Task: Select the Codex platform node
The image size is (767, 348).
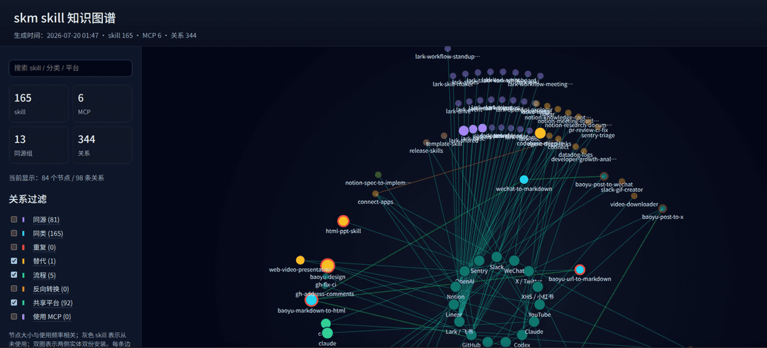Action: 522,335
